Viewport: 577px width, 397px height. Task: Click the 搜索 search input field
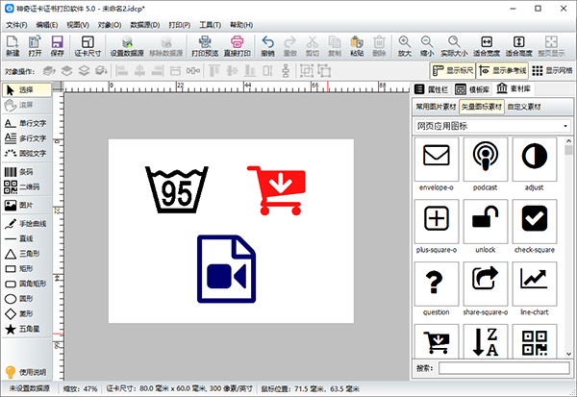504,368
